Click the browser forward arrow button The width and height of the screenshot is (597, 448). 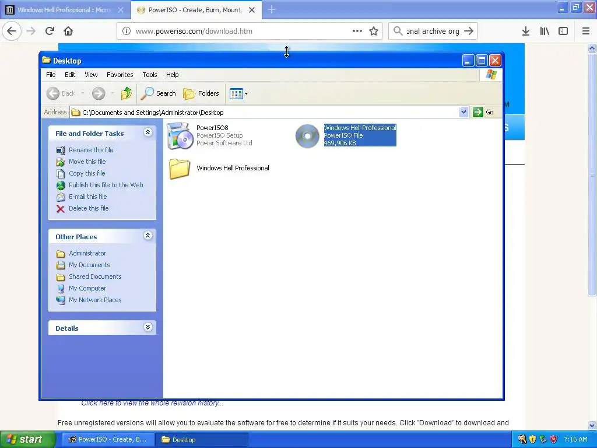pos(31,31)
